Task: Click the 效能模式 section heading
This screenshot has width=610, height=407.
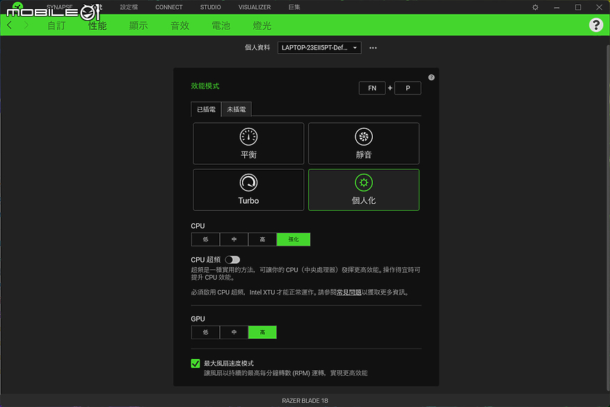Action: pos(205,86)
